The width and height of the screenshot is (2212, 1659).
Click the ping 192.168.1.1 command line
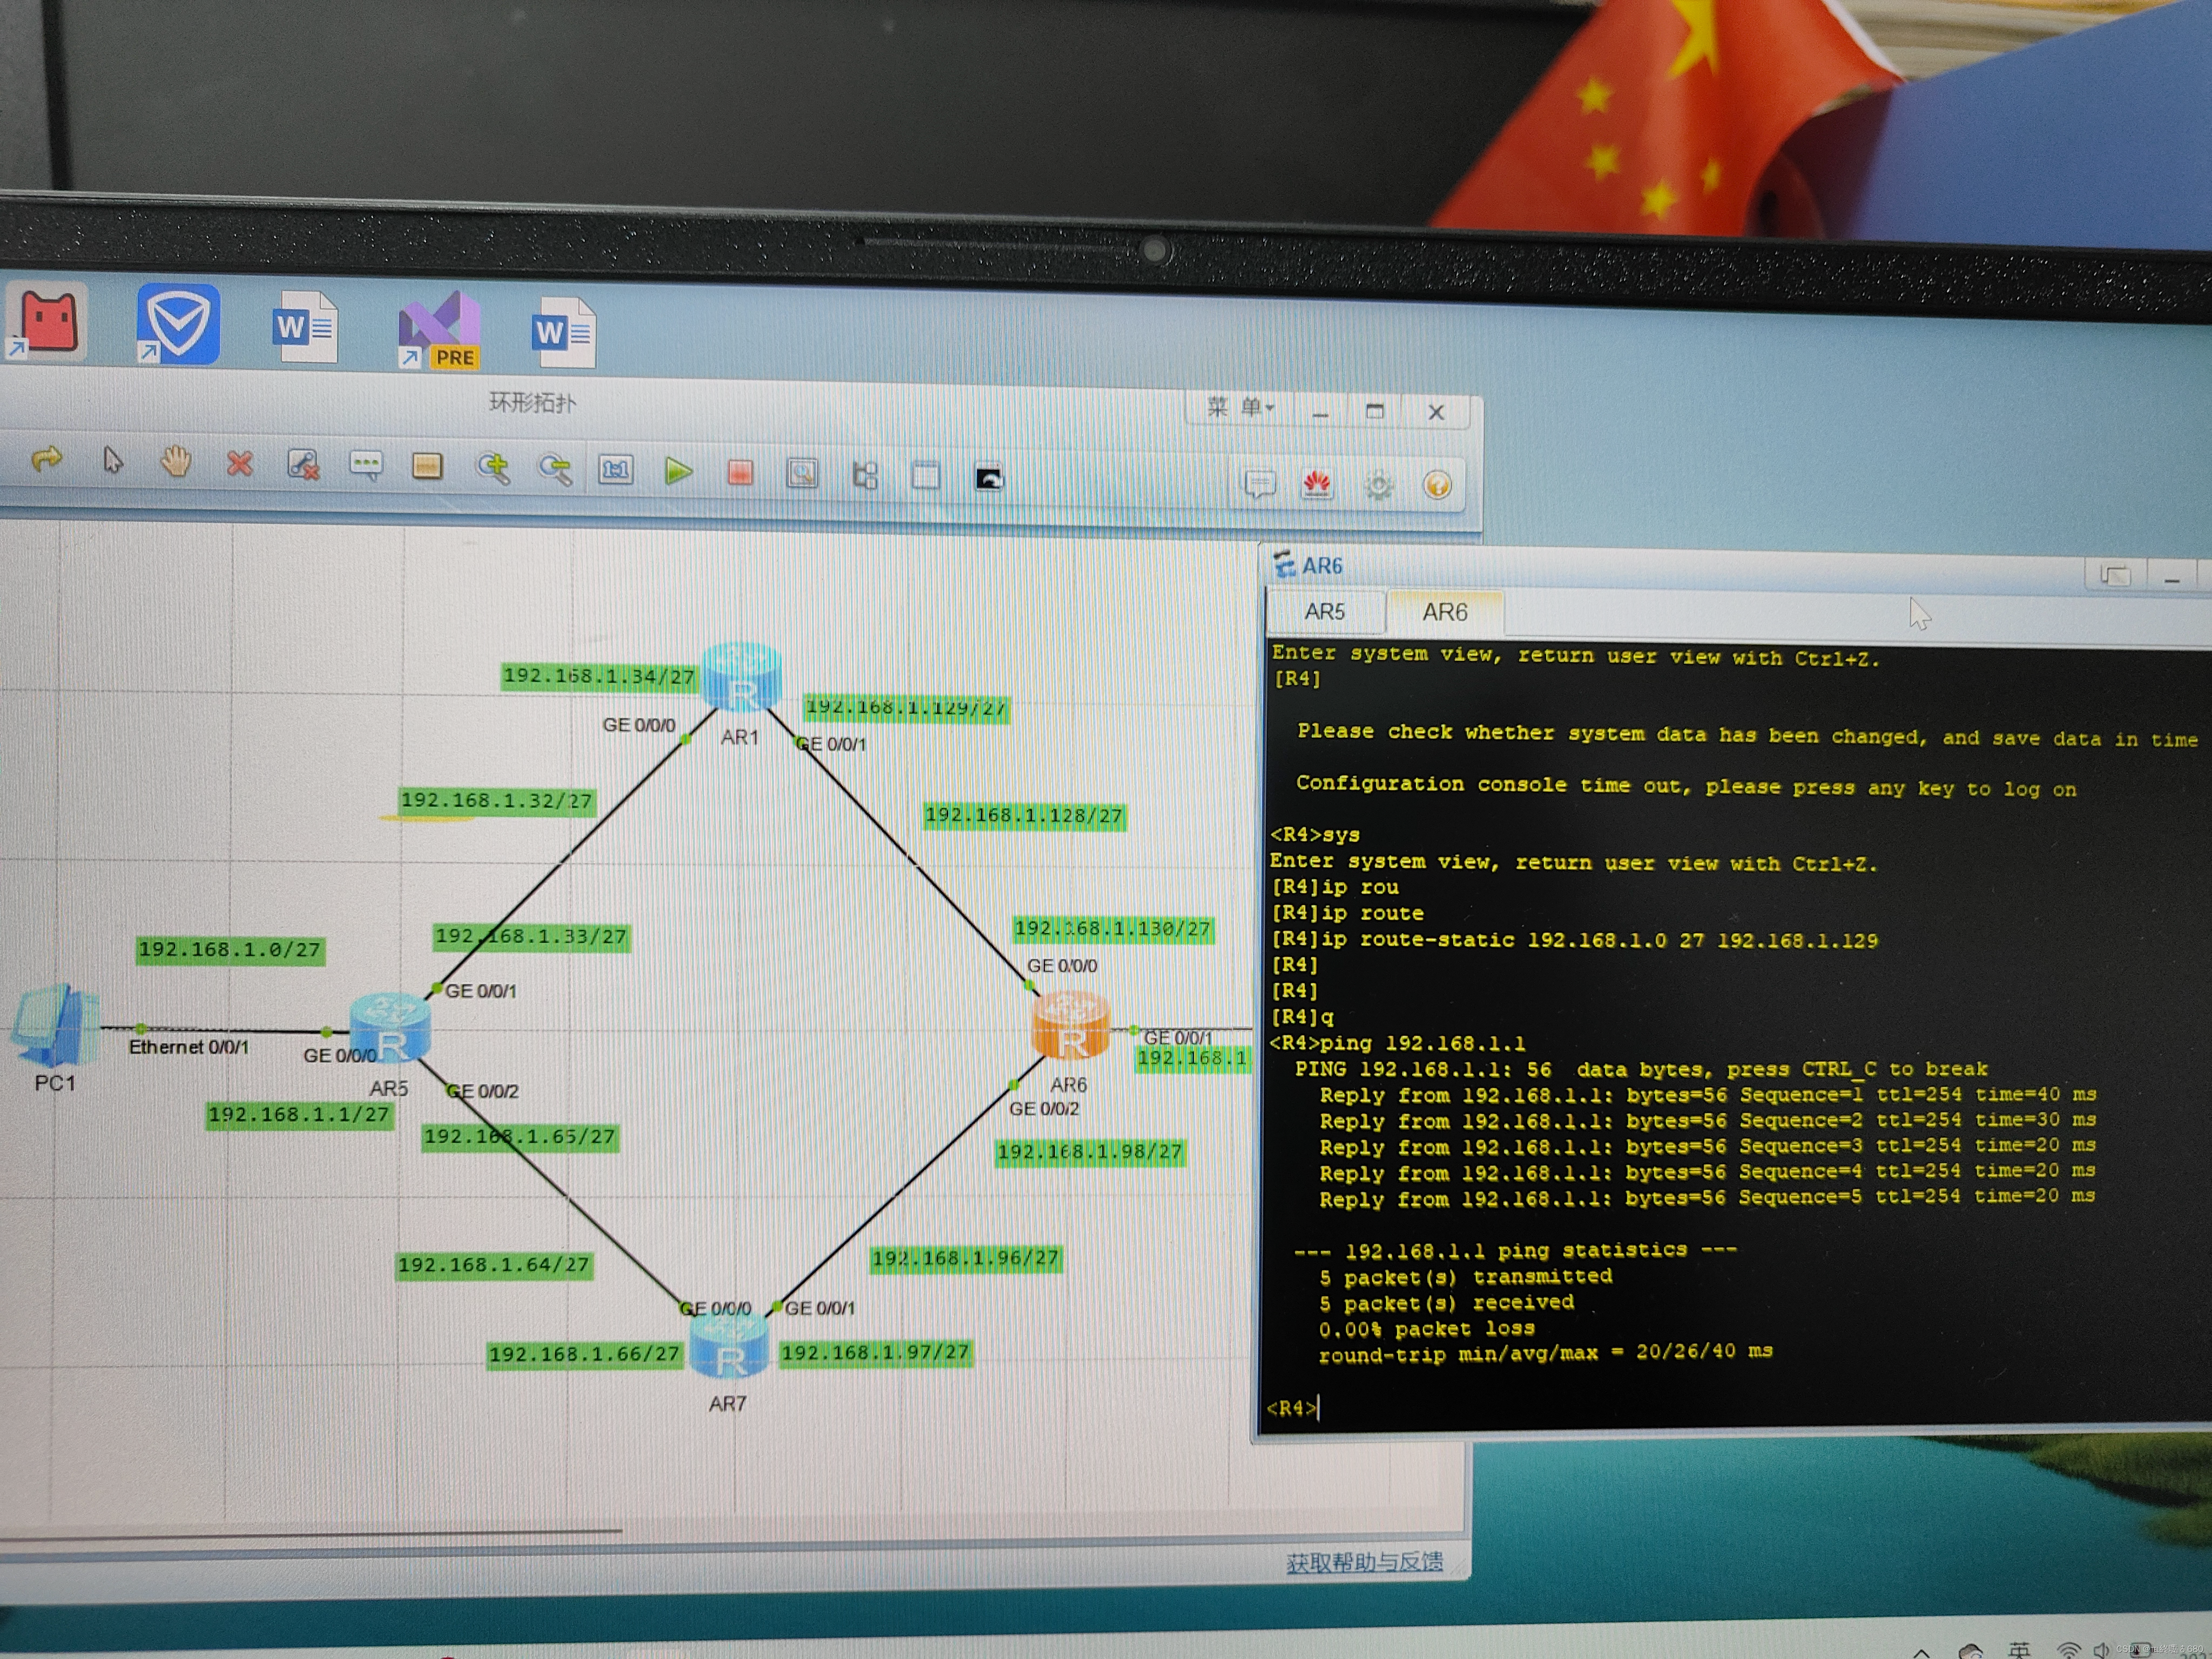(1397, 1043)
